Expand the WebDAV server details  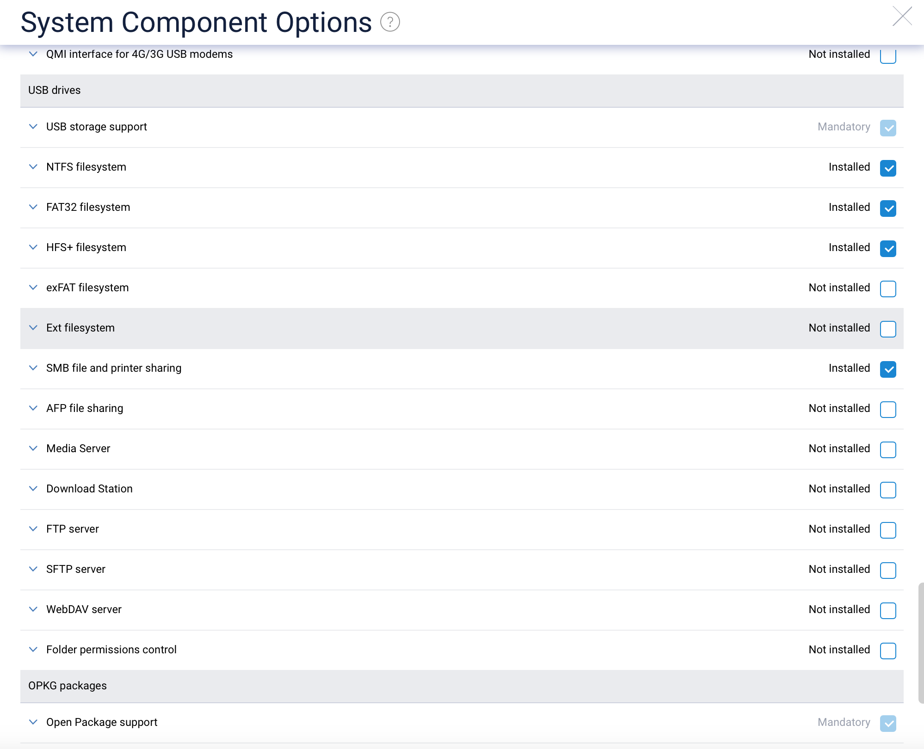(x=33, y=609)
